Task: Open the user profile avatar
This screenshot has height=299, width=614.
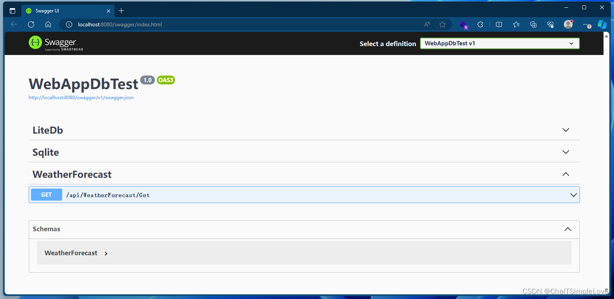Action: [568, 24]
